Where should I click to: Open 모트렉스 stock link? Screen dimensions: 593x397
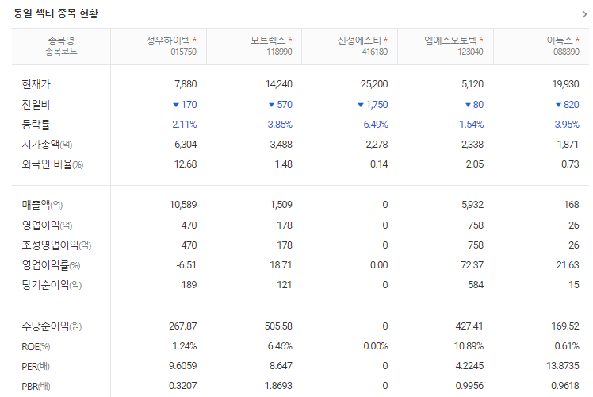pyautogui.click(x=268, y=40)
